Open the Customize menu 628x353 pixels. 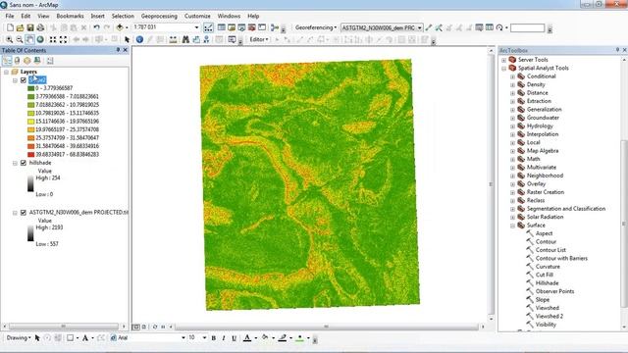(197, 16)
